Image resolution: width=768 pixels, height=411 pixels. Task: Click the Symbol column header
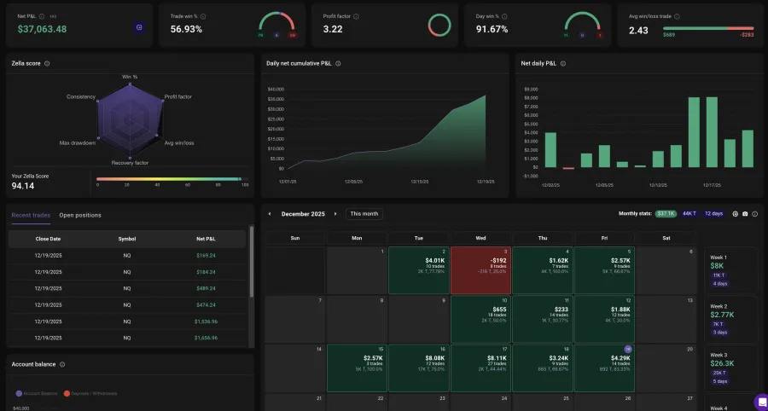[x=127, y=240]
